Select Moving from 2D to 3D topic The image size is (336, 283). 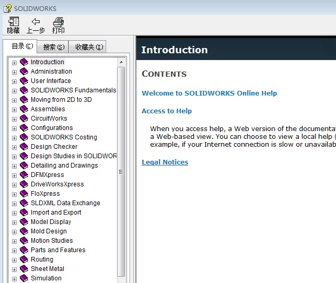[61, 100]
